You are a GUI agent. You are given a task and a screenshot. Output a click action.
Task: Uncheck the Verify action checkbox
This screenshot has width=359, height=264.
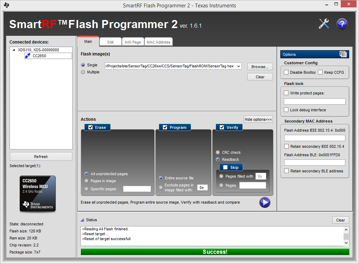(222, 127)
